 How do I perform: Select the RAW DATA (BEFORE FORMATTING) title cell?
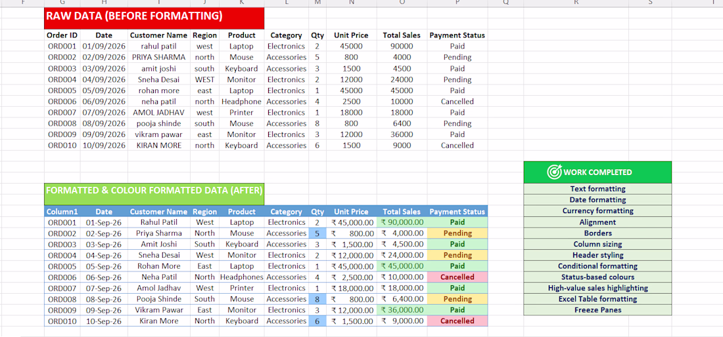point(154,18)
